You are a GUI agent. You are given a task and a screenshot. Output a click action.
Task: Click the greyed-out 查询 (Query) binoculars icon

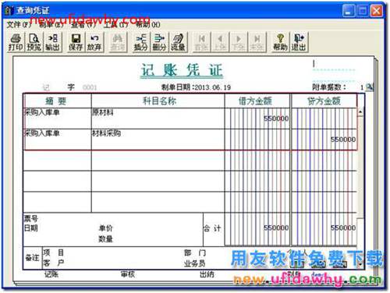(x=118, y=42)
